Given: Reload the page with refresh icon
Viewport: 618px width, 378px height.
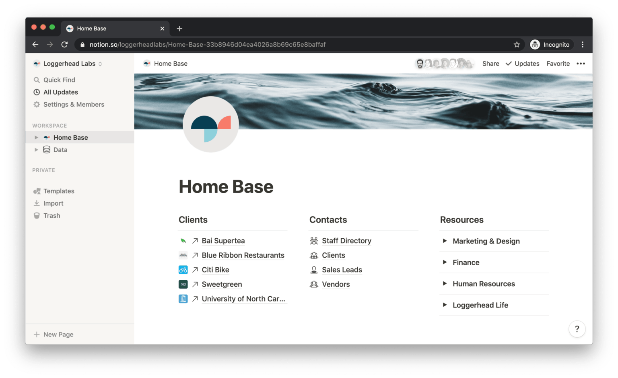Looking at the screenshot, I should coord(64,45).
